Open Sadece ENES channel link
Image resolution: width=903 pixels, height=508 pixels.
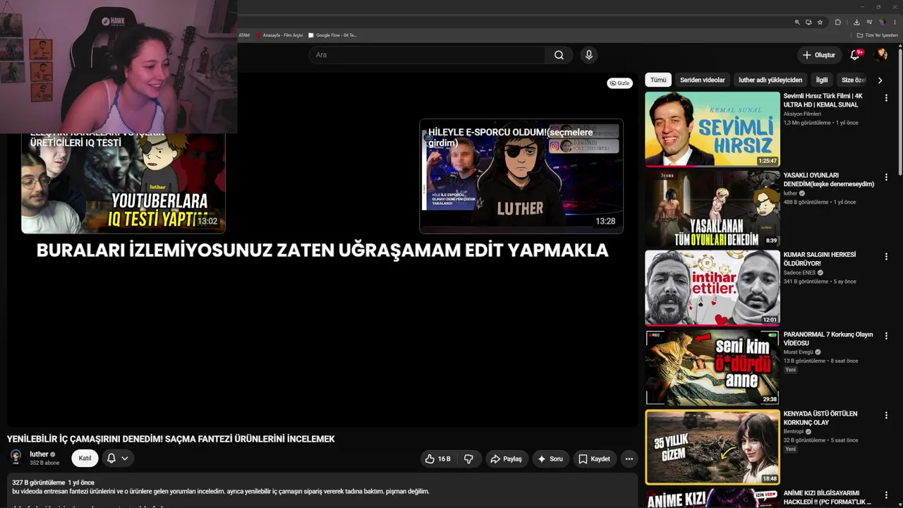799,272
